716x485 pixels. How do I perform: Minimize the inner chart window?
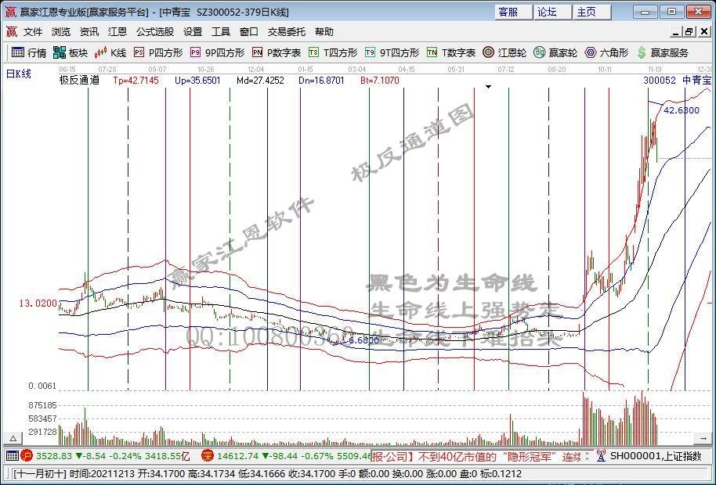(x=677, y=32)
